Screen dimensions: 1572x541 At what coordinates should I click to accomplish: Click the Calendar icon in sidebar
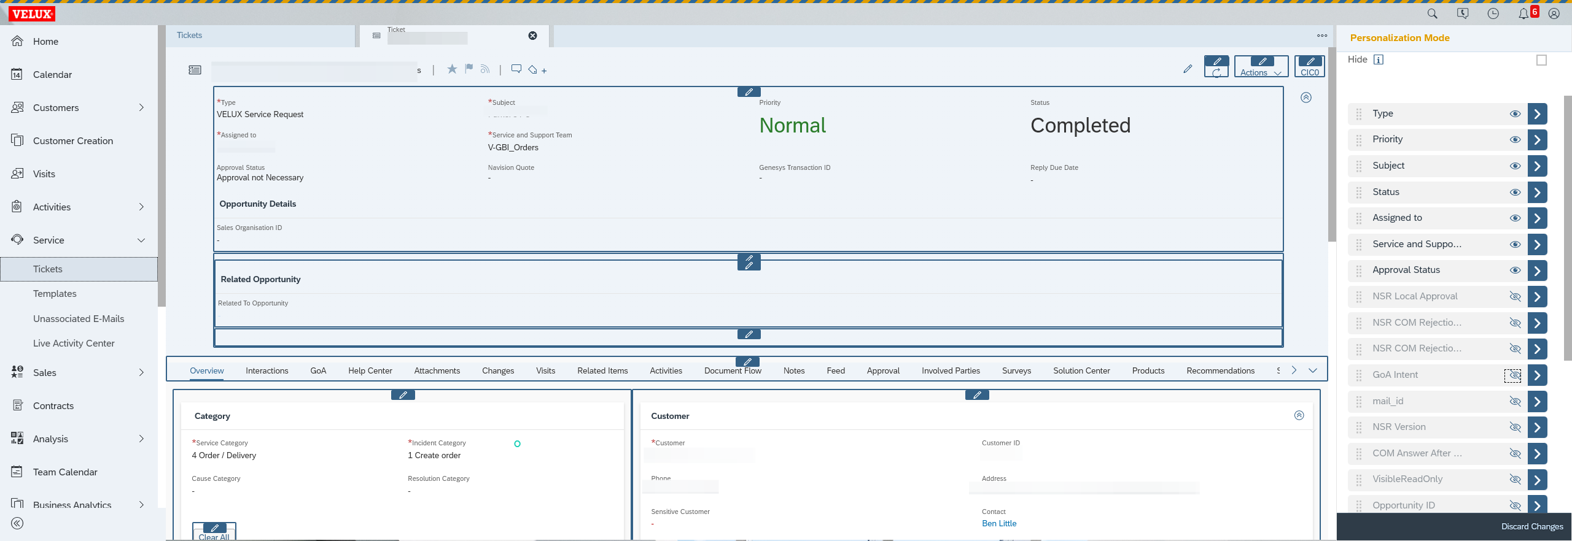tap(17, 74)
